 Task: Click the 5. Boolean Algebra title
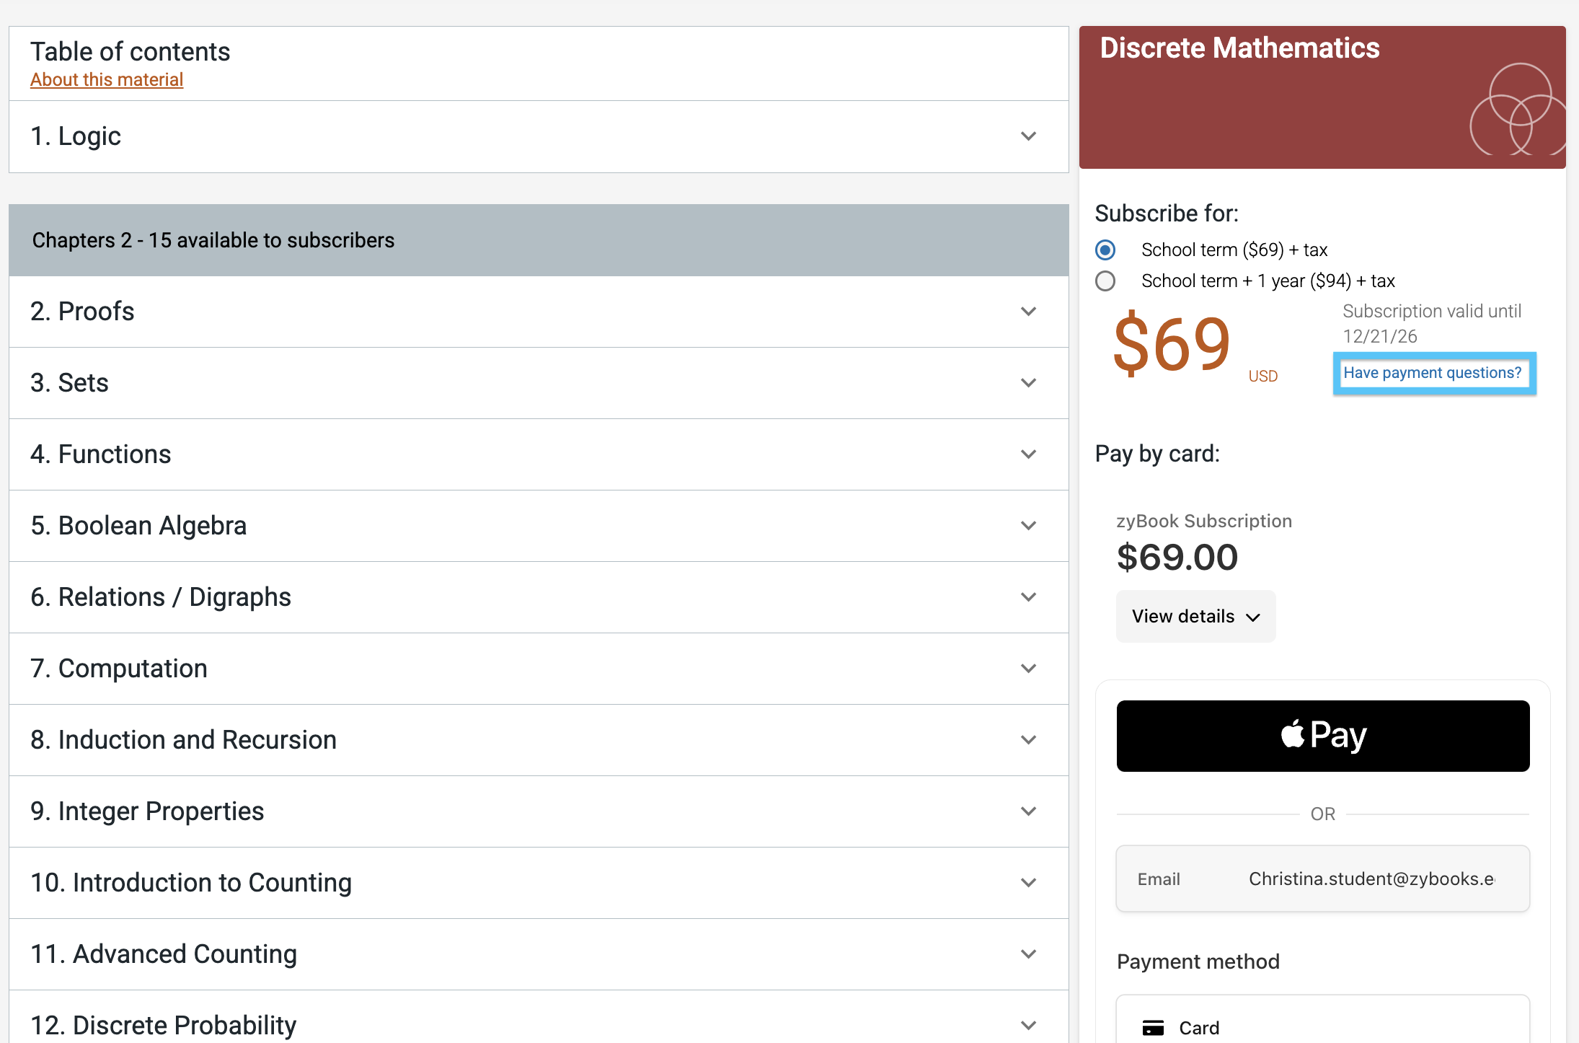coord(138,526)
